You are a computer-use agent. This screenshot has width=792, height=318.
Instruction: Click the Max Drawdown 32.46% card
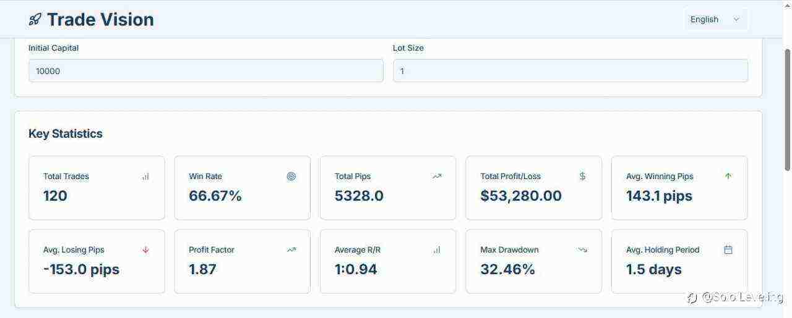533,261
